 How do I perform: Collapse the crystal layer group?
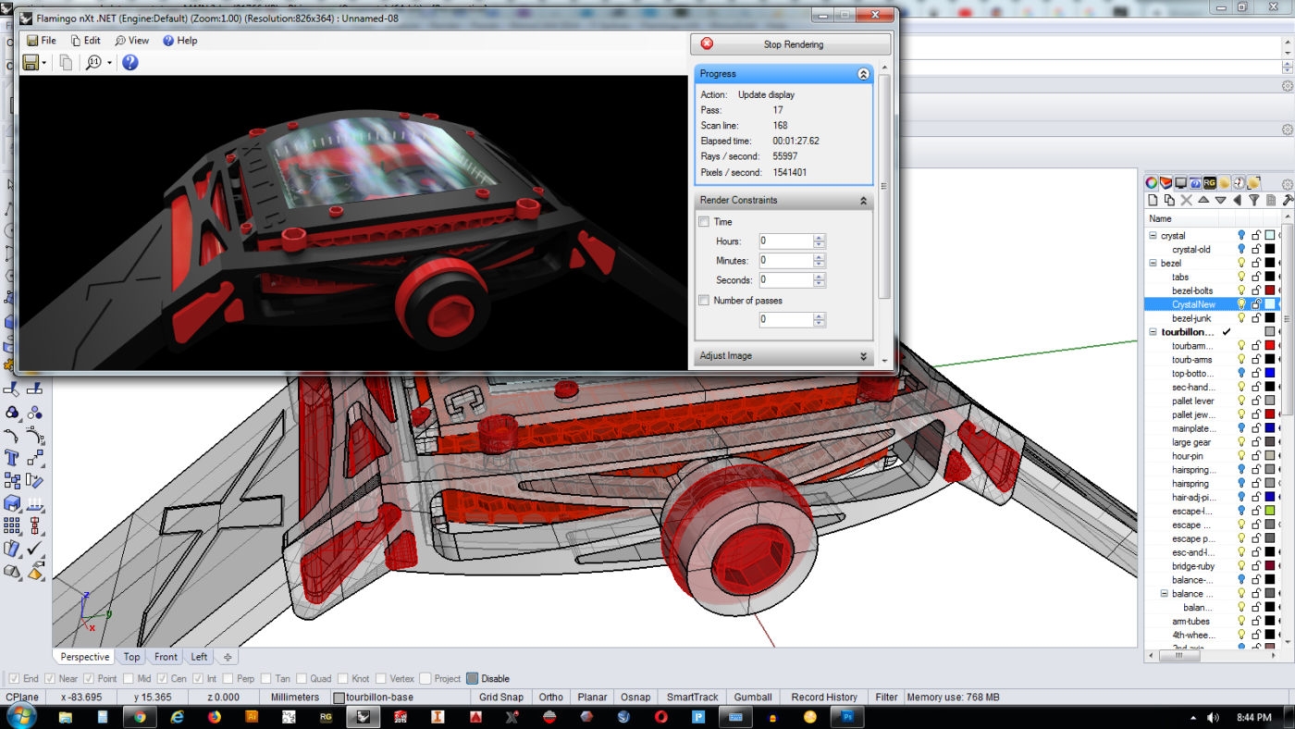click(1153, 236)
